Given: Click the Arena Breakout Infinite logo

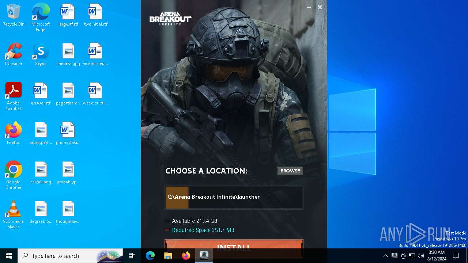Looking at the screenshot, I should click(x=171, y=18).
